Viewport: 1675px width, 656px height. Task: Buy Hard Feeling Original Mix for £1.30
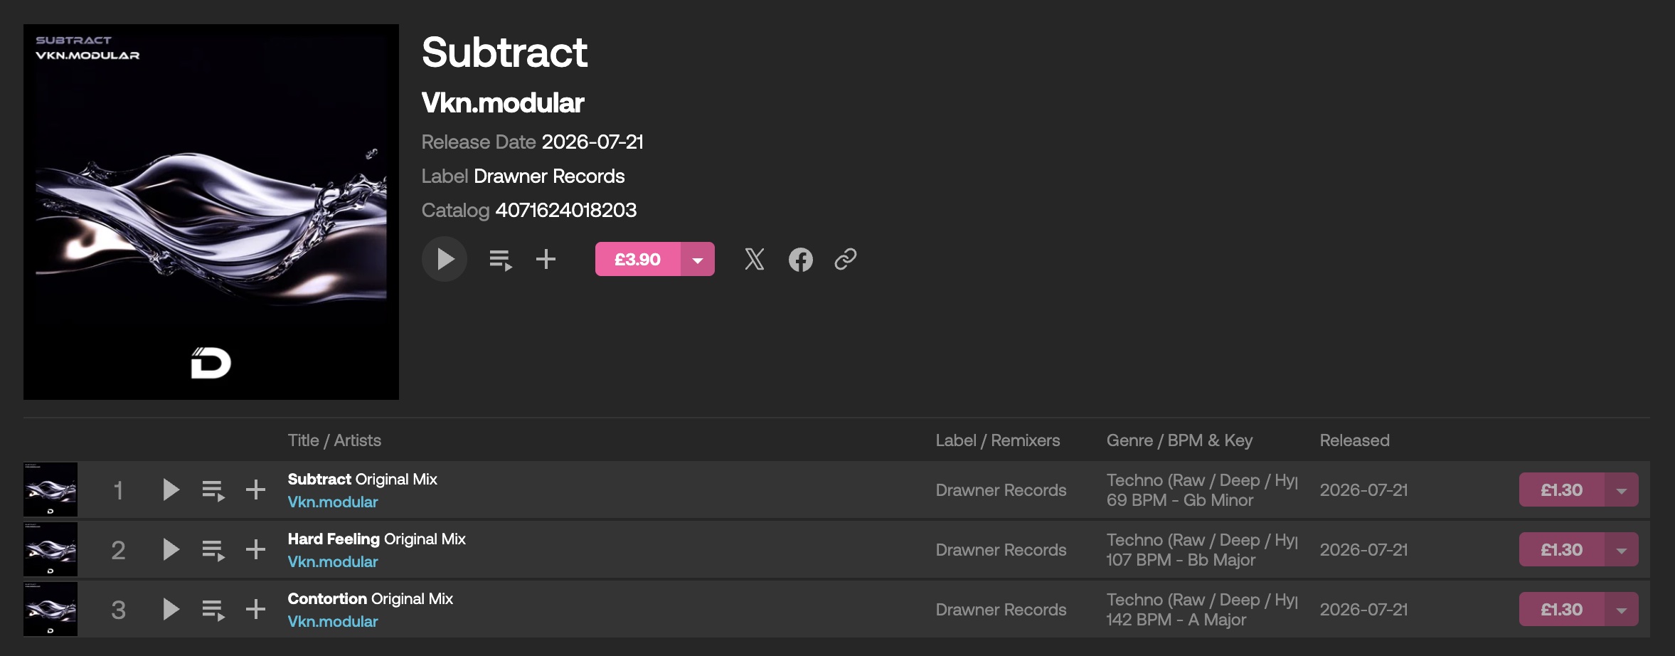(x=1562, y=549)
